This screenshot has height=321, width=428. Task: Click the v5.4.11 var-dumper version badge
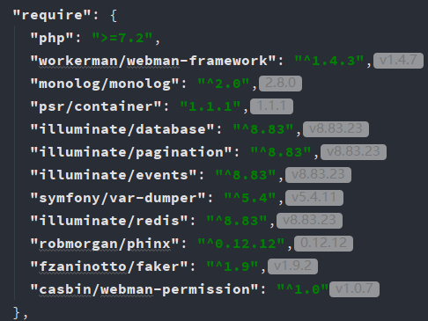[x=314, y=198]
